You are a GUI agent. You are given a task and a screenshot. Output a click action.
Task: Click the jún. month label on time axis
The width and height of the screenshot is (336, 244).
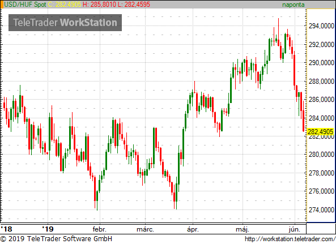(x=295, y=229)
